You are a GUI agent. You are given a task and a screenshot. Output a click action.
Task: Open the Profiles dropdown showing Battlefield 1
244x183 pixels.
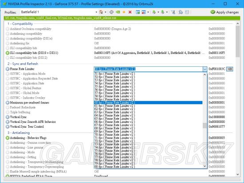pyautogui.click(x=59, y=12)
